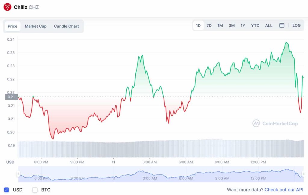This screenshot has width=308, height=195.
Task: Open the Candle Chart tab
Action: pyautogui.click(x=66, y=26)
